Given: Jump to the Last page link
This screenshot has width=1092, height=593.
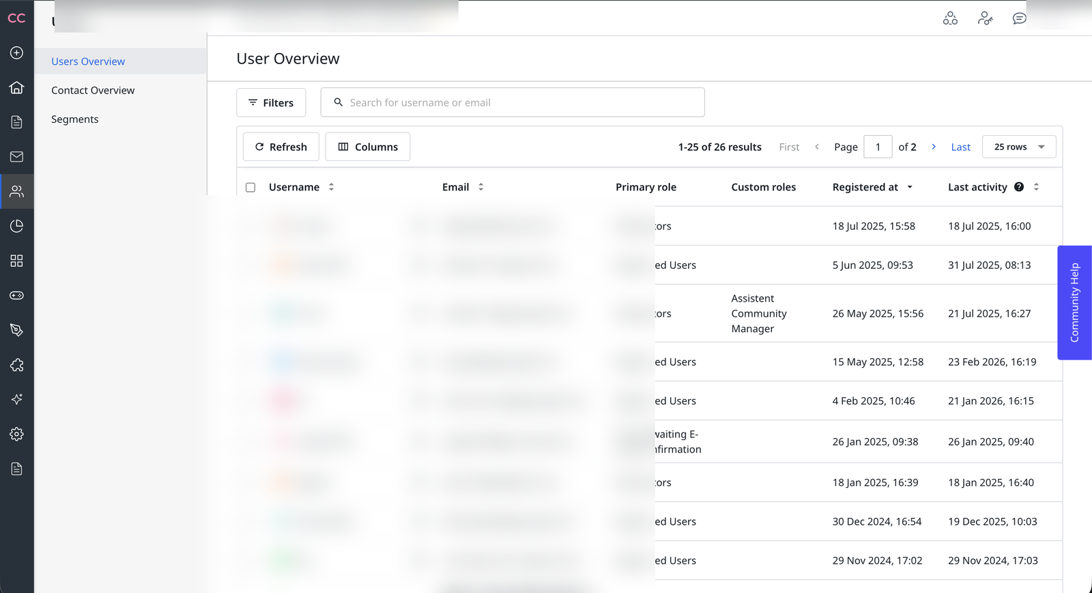Looking at the screenshot, I should pos(960,147).
